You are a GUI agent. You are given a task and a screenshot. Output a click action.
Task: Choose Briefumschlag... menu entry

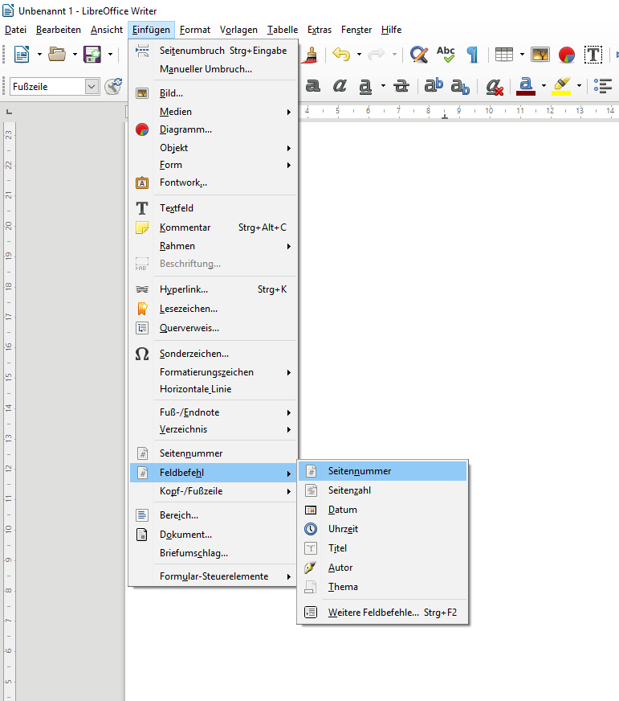tap(213, 553)
